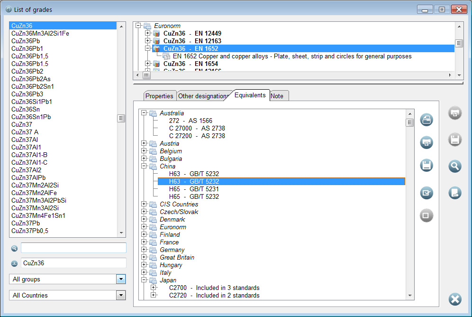The width and height of the screenshot is (472, 317).
Task: Select C2720 - Included in 2 standards
Action: tap(214, 296)
